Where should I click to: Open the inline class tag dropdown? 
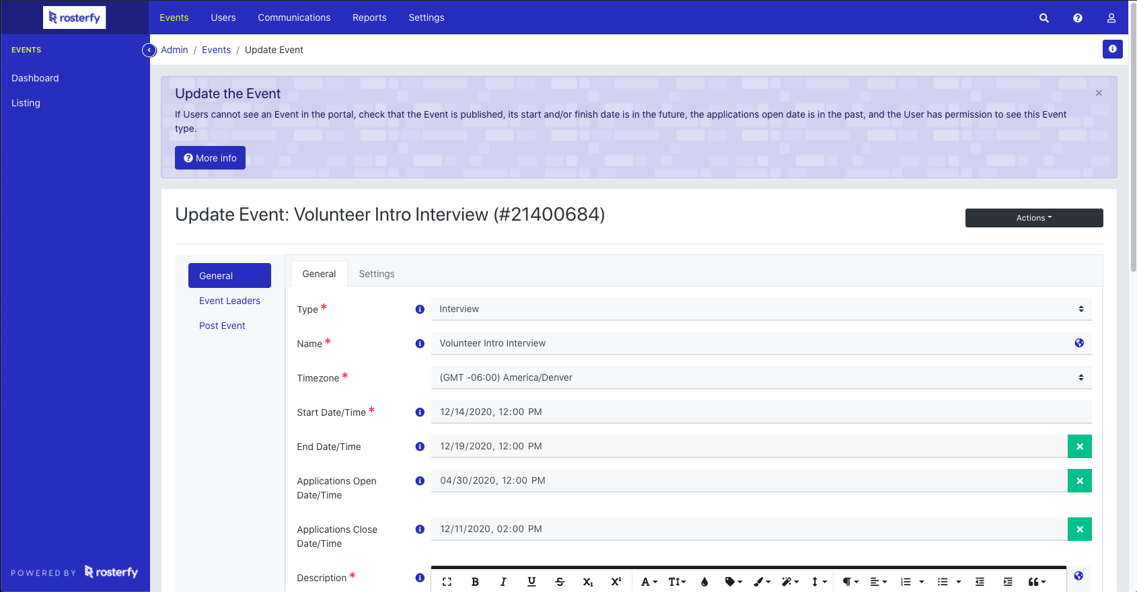pyautogui.click(x=733, y=582)
